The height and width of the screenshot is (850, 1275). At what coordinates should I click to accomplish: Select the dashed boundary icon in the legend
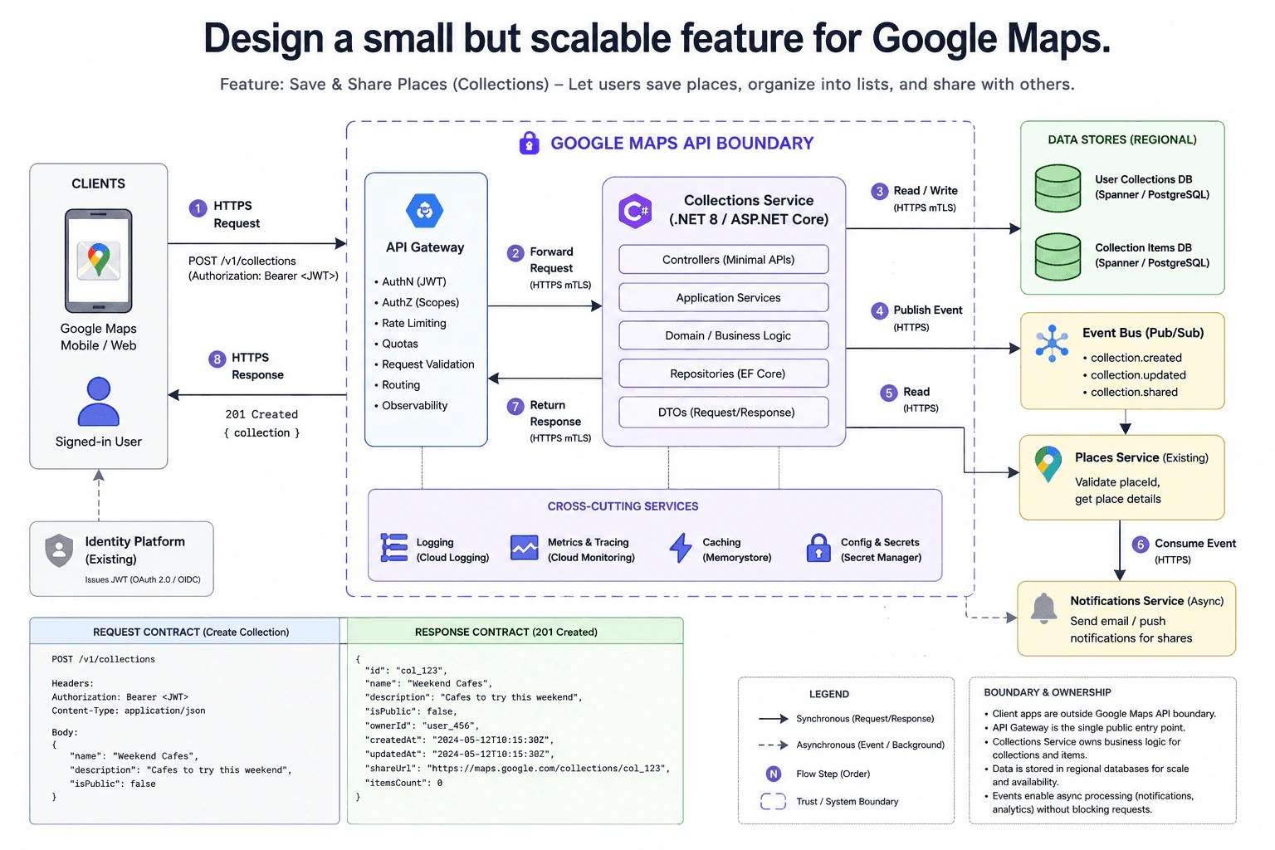(x=773, y=801)
